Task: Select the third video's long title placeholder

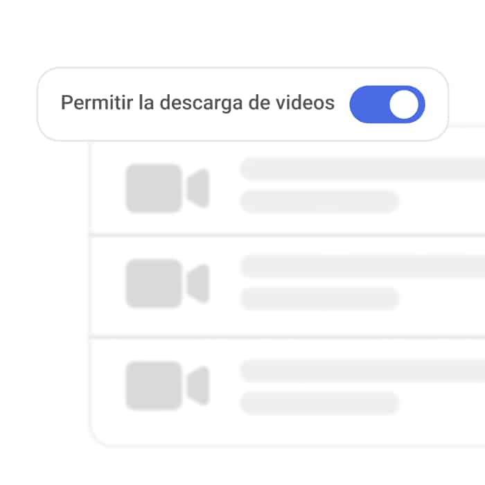Action: [x=363, y=371]
